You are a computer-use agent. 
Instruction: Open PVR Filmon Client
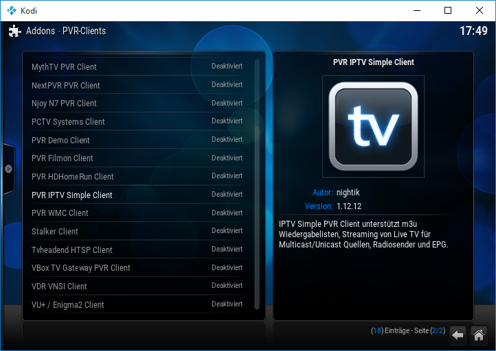click(137, 158)
